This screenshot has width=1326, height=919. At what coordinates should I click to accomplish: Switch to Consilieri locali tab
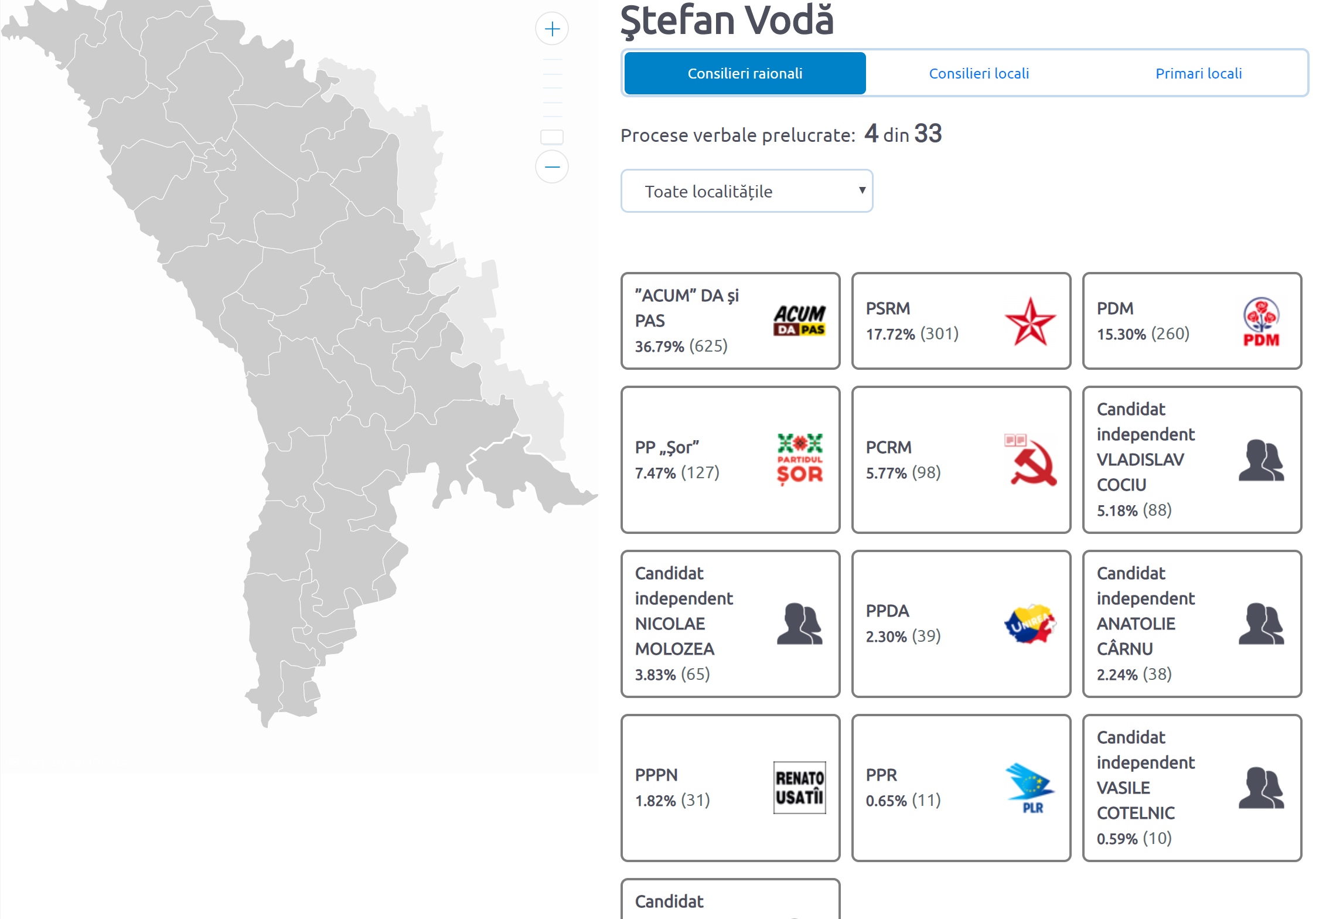pos(979,73)
